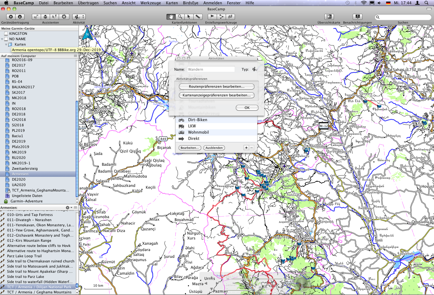
Task: Click the compass rose on map controls
Action: coord(302,283)
